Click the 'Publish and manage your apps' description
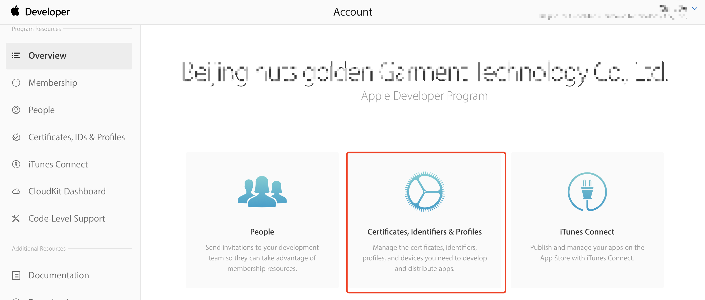This screenshot has height=300, width=705. pos(587,253)
